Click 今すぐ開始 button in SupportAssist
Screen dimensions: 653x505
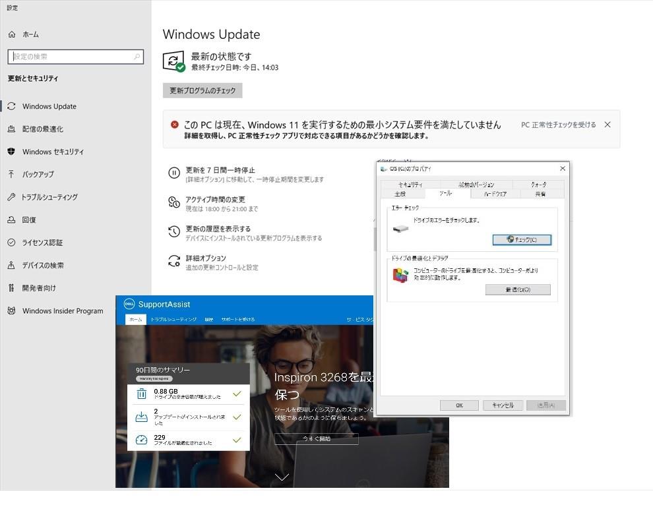pos(317,439)
